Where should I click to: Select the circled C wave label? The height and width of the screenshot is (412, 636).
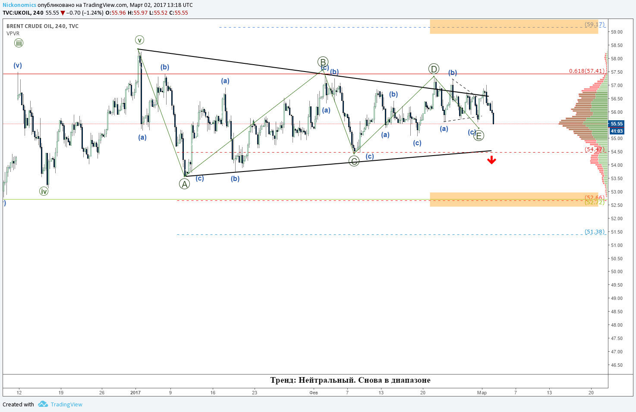354,161
